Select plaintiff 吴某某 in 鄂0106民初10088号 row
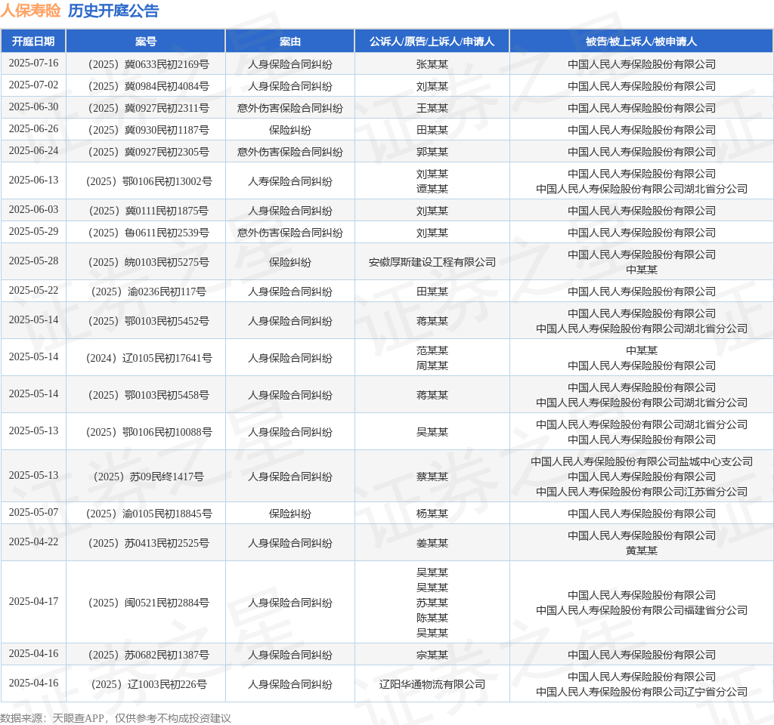The width and height of the screenshot is (774, 725). point(432,432)
